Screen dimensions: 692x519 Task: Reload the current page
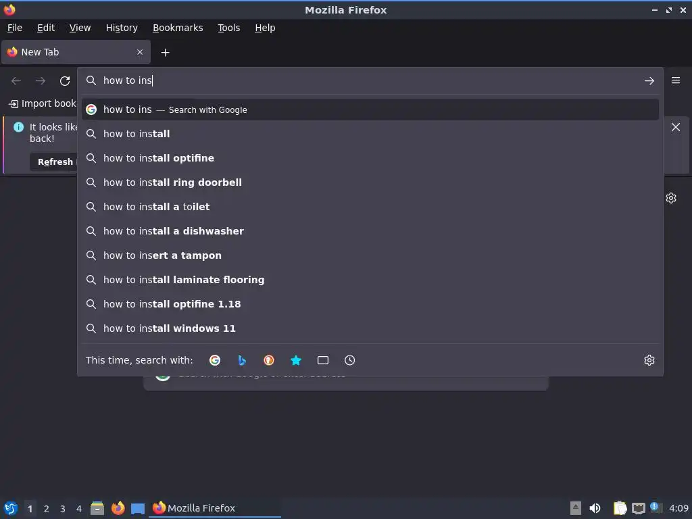tap(65, 81)
